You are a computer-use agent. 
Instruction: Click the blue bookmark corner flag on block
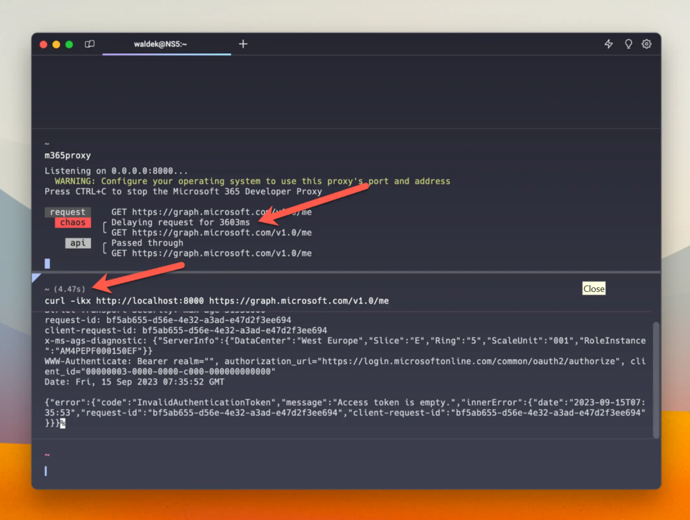36,277
